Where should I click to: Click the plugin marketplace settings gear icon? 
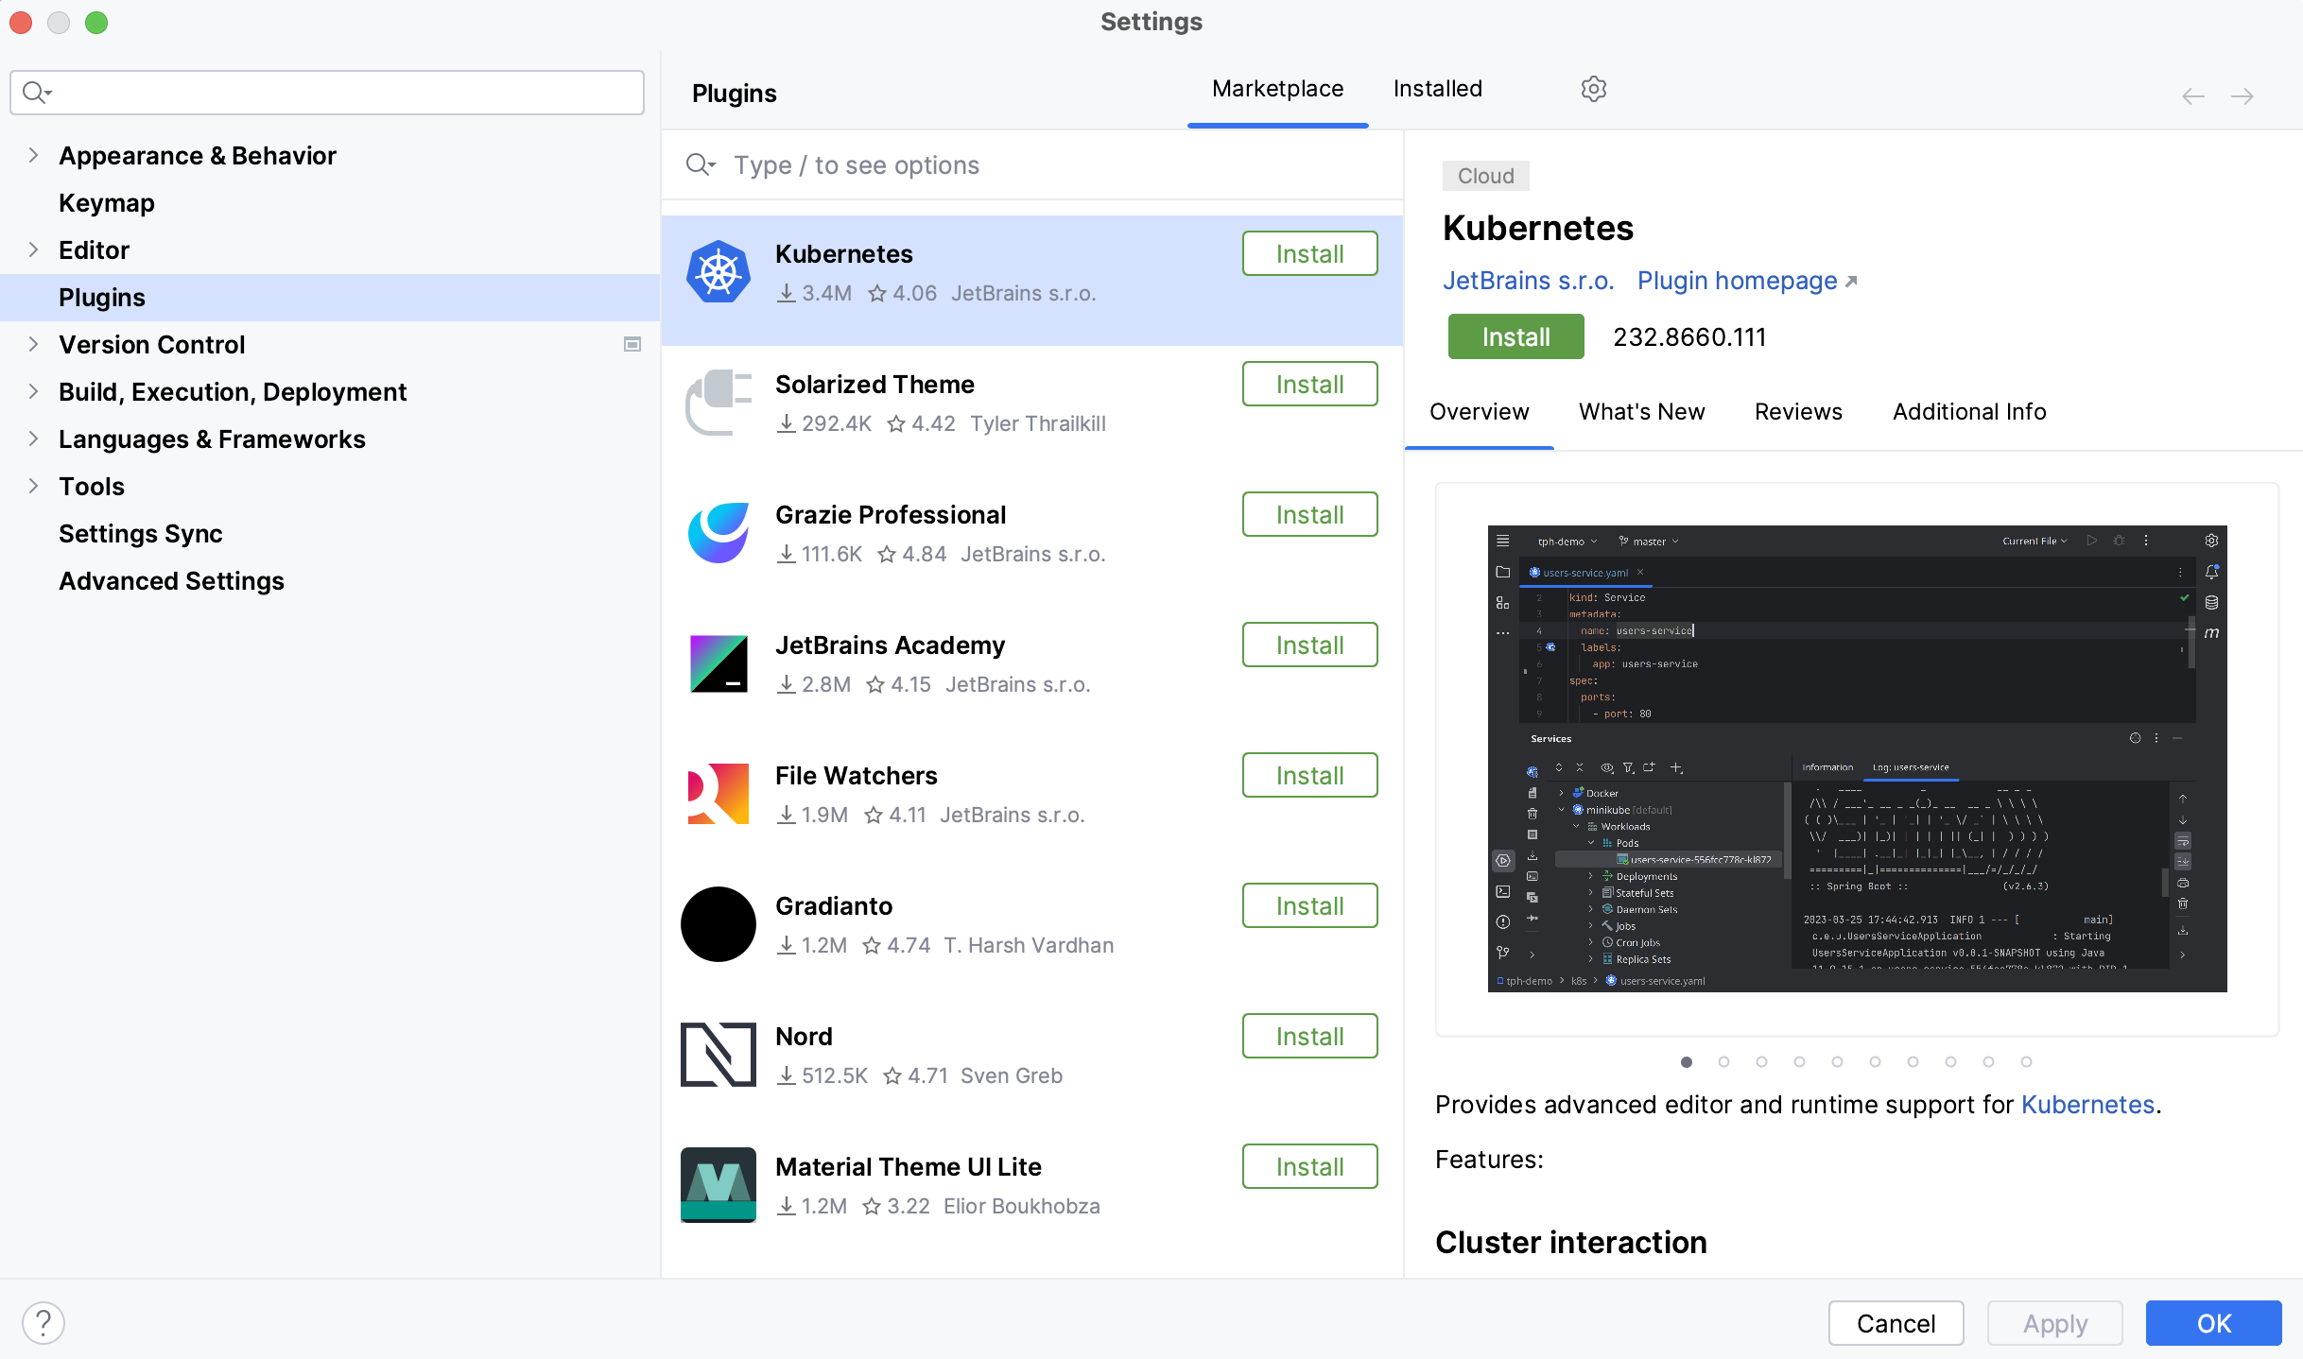[x=1594, y=89]
